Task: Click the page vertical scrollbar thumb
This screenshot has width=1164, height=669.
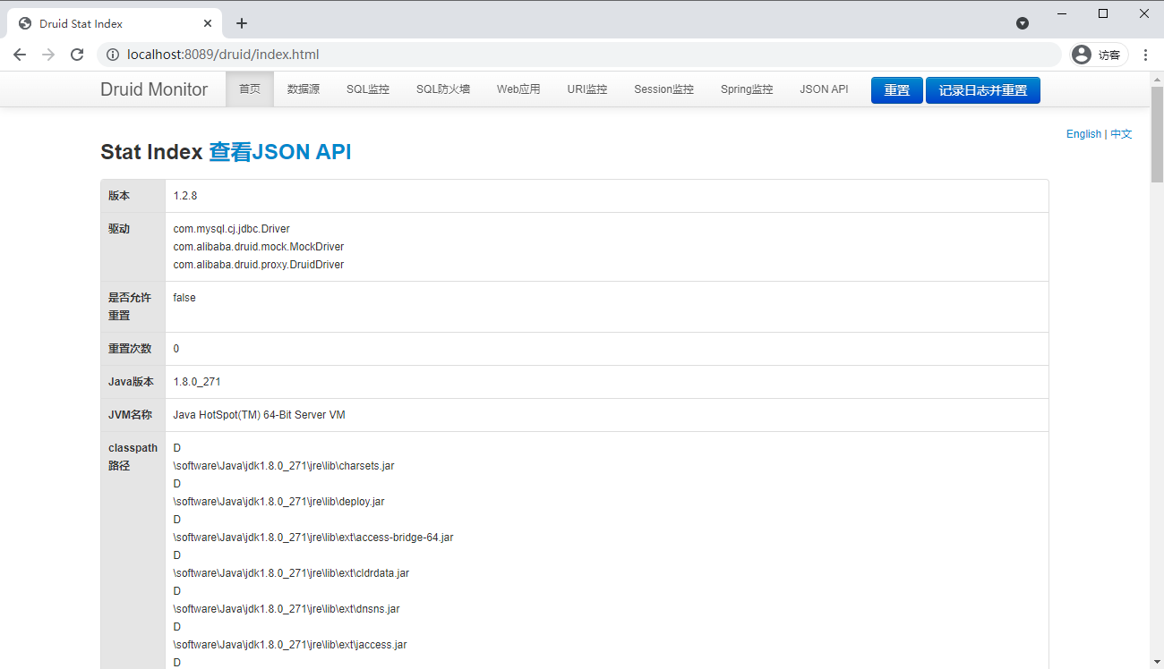Action: pyautogui.click(x=1157, y=135)
